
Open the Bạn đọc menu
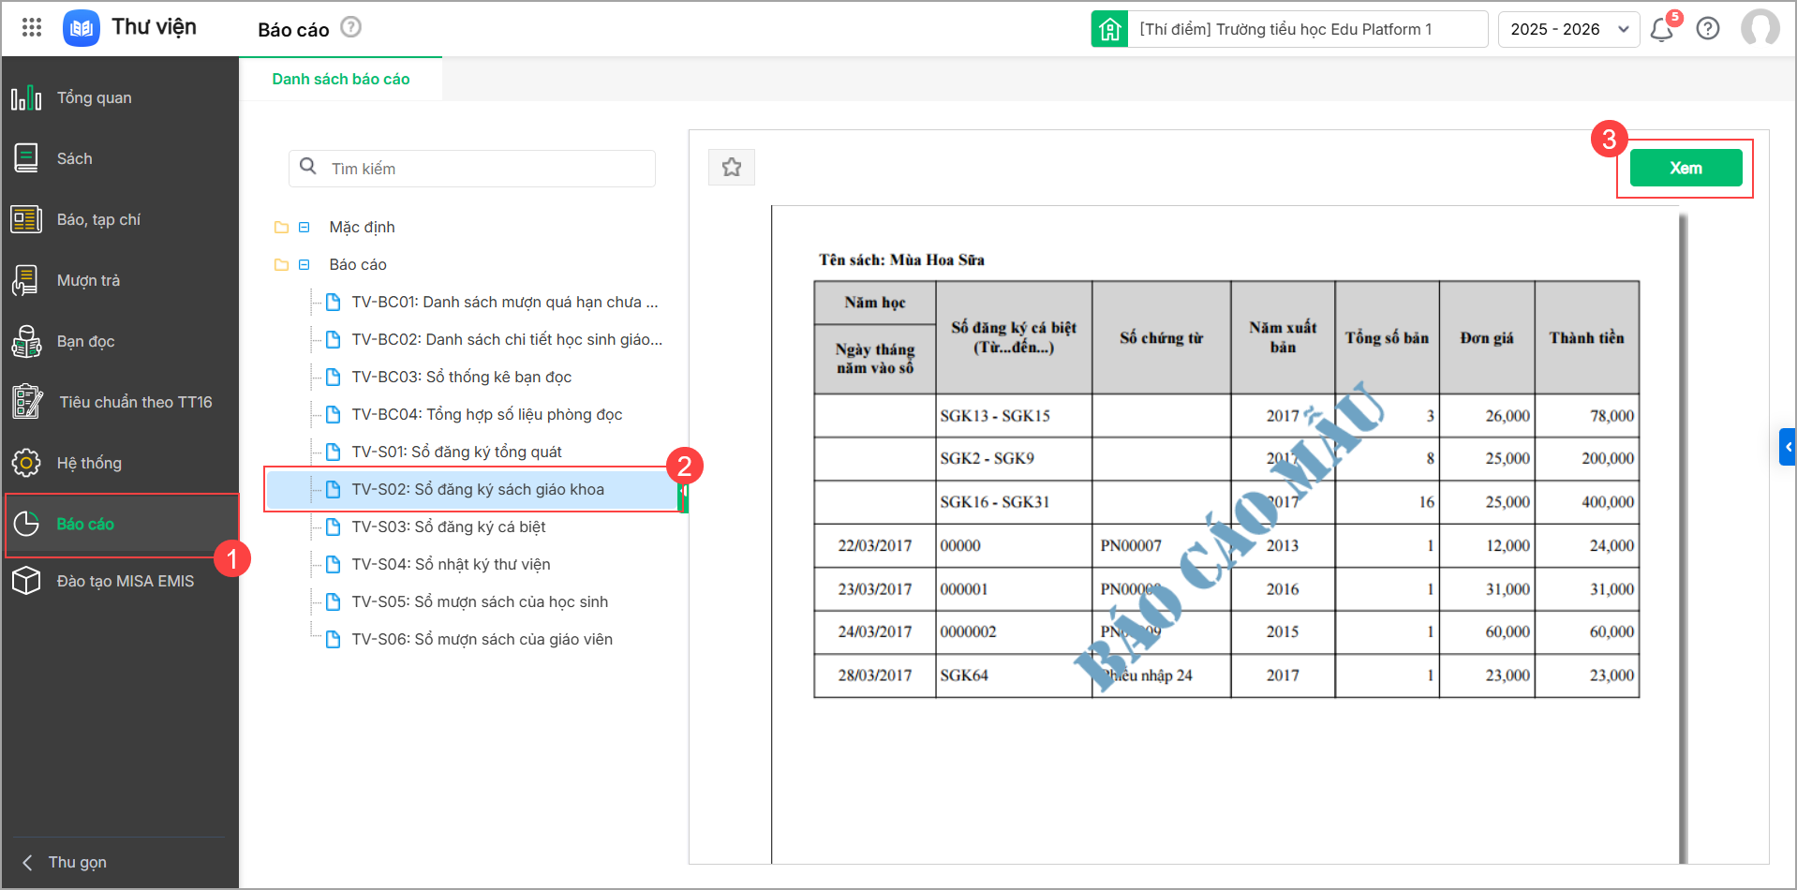tap(120, 341)
